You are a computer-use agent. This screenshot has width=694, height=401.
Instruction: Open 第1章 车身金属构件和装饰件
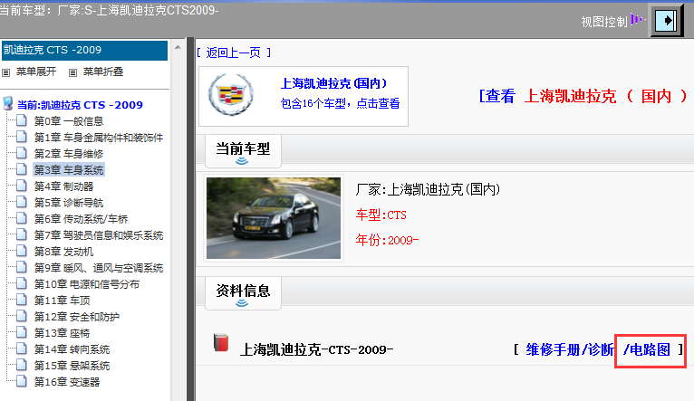(x=99, y=138)
